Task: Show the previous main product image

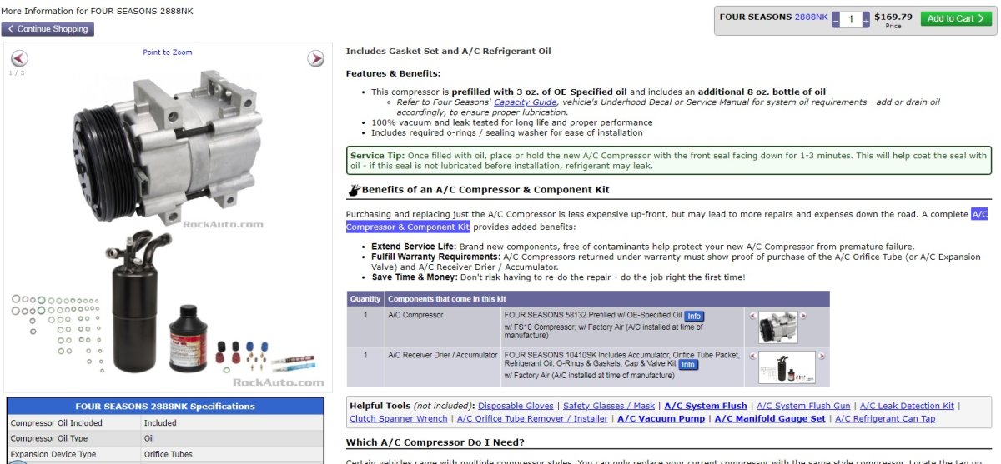Action: (x=19, y=58)
